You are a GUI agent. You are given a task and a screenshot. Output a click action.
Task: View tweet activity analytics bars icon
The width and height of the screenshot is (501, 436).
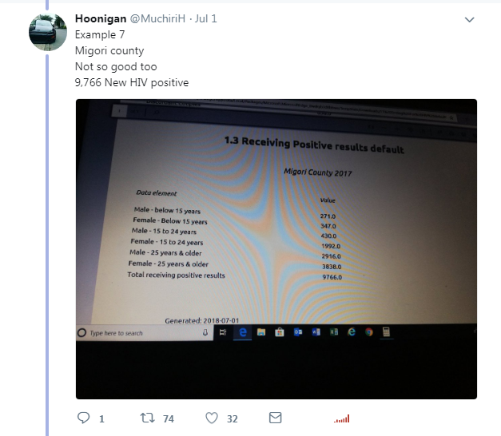pos(341,418)
